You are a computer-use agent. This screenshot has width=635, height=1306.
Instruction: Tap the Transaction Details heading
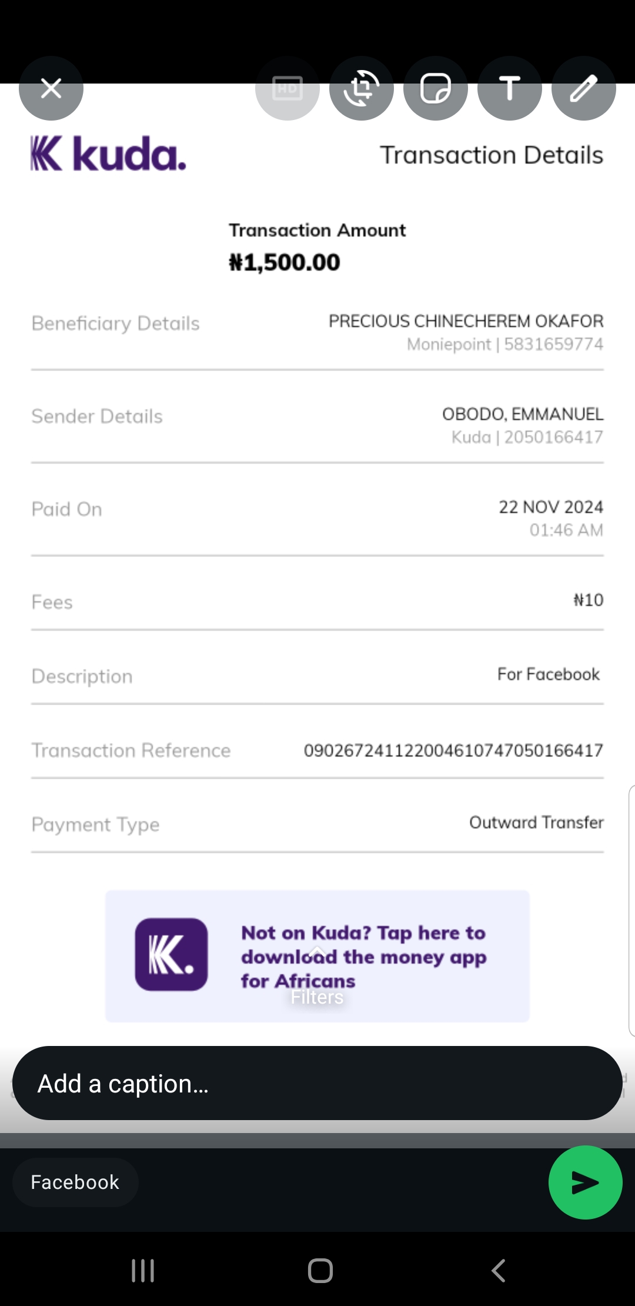coord(492,155)
